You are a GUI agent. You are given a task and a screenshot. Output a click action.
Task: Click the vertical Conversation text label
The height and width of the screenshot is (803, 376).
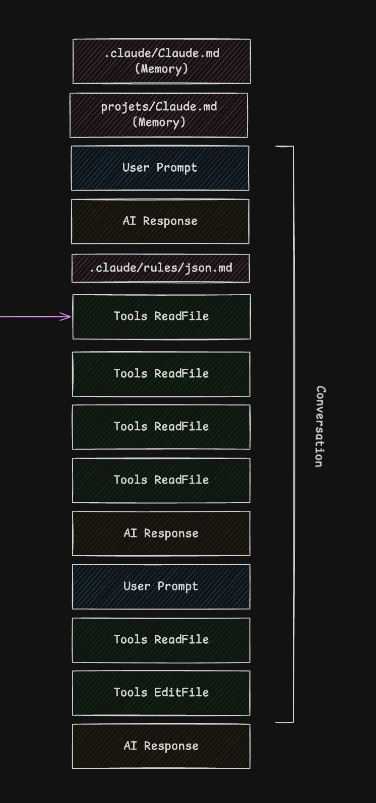pos(320,426)
